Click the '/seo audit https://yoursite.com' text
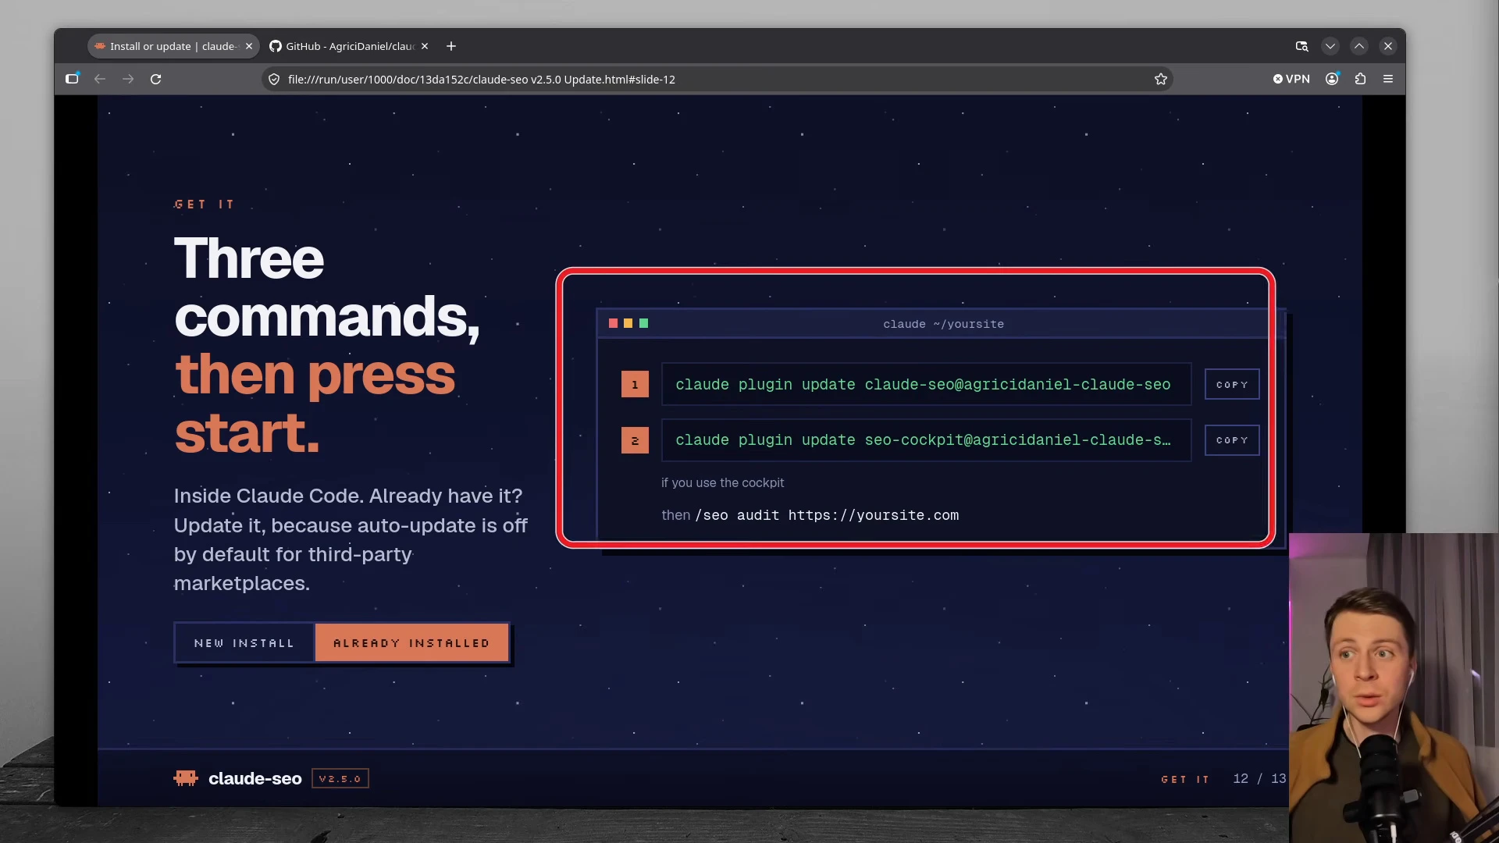Viewport: 1499px width, 843px height. tap(827, 515)
